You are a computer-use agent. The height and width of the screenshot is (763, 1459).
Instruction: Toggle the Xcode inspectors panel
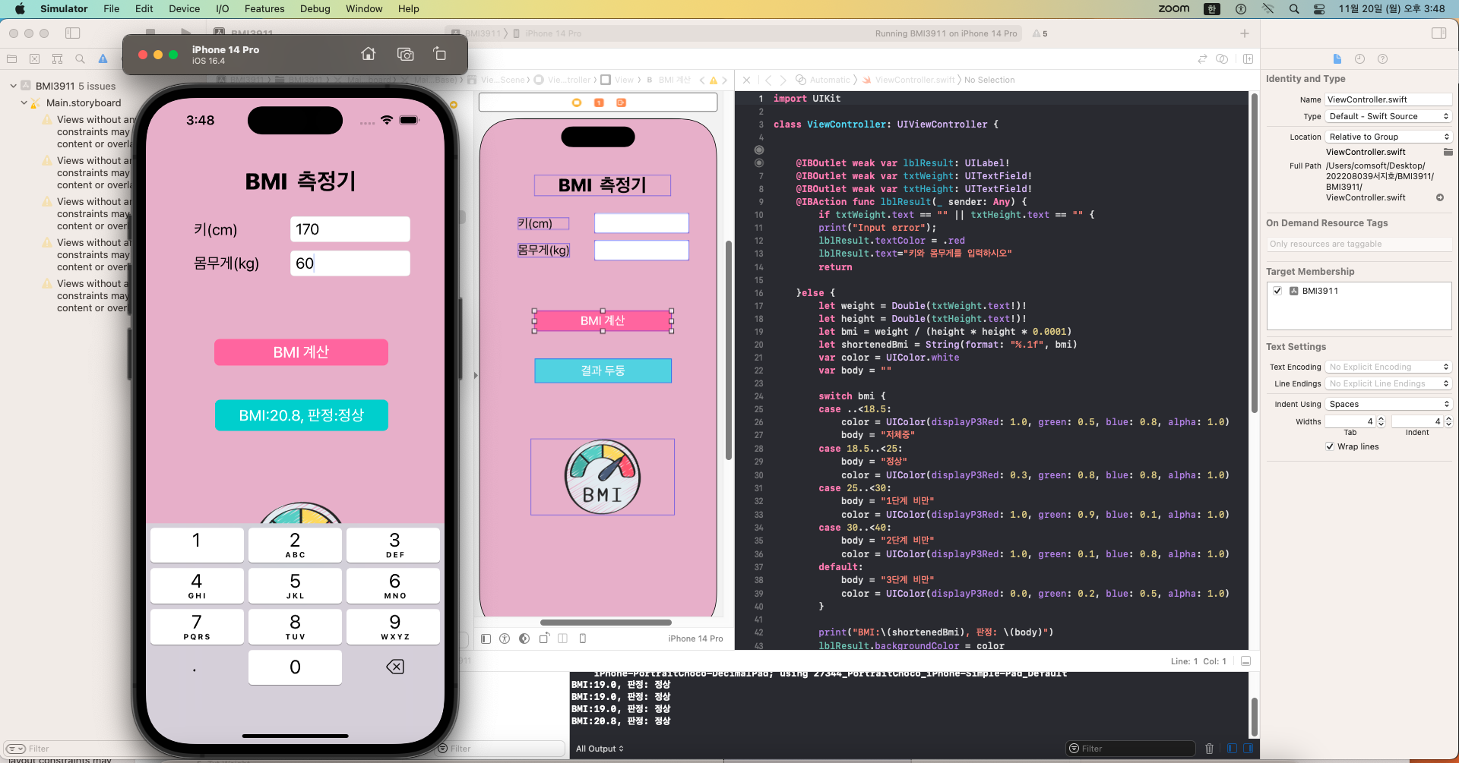(1438, 33)
